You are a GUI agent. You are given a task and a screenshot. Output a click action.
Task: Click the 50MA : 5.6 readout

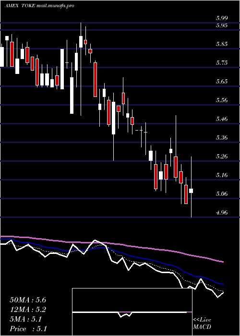tap(28, 300)
